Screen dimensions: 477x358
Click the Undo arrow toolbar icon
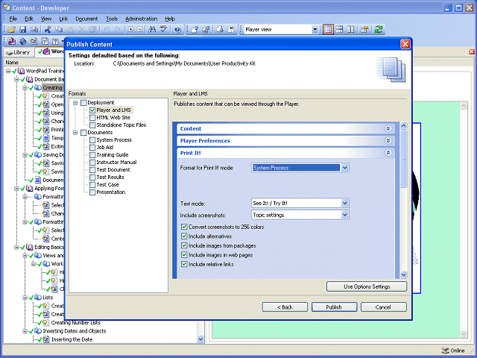[x=107, y=30]
